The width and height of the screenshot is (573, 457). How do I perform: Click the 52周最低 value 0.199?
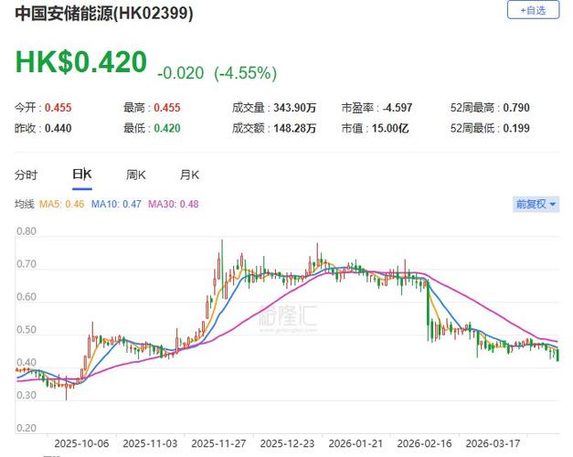516,128
